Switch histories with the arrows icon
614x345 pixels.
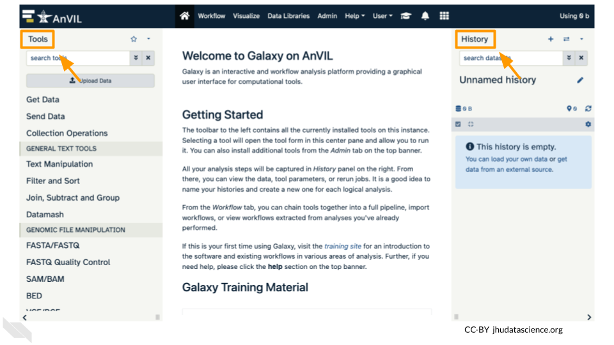tap(566, 39)
